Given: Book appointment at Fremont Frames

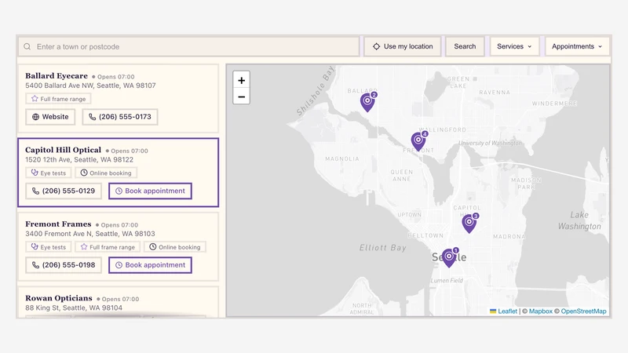Looking at the screenshot, I should (x=150, y=265).
